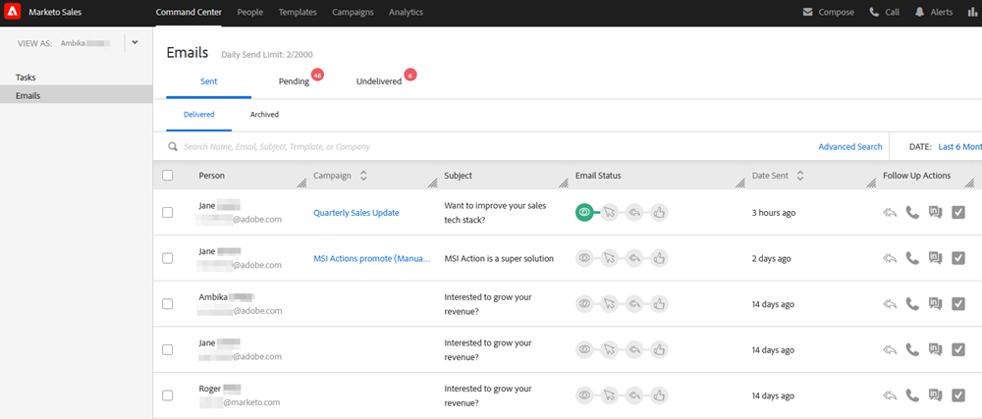Click eye status icon in MSI Action row
Viewport: 982px width, 419px height.
coord(584,258)
